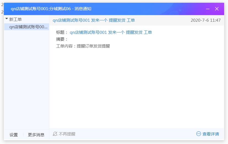The image size is (228, 144).
Task: Click the 2020-7-6 11:47 timestamp
Action: [205, 20]
